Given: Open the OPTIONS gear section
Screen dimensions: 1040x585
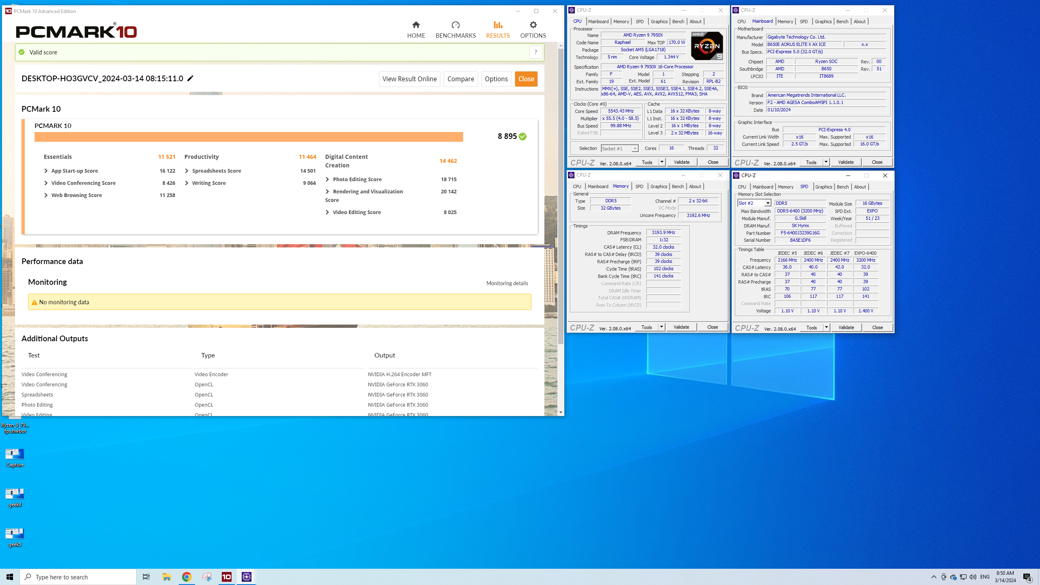Looking at the screenshot, I should pos(533,30).
